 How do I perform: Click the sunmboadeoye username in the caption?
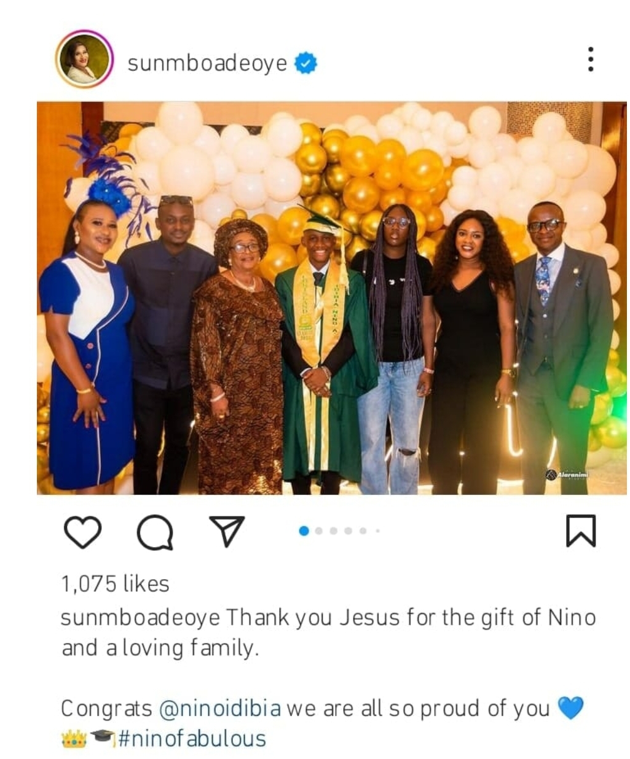[x=140, y=617]
